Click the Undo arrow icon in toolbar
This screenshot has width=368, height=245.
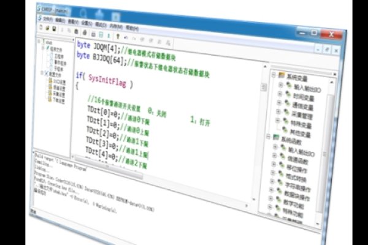126,37
